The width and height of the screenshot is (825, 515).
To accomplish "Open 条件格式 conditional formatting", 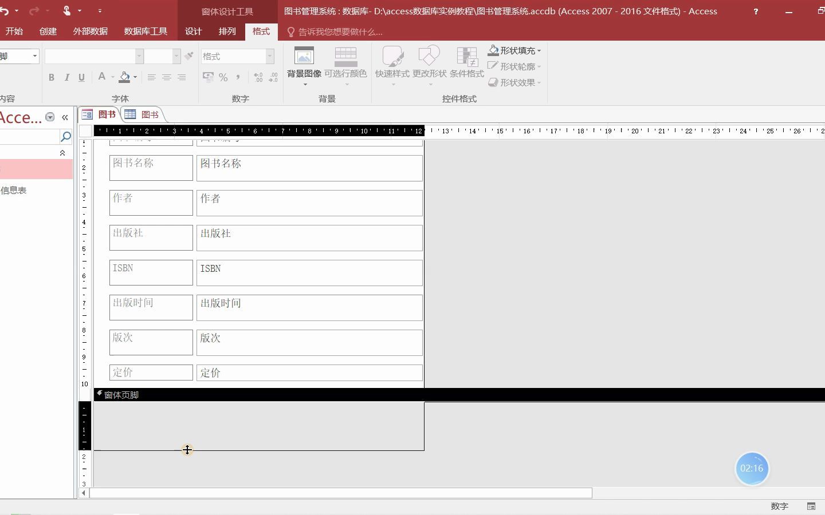I will tap(467, 63).
